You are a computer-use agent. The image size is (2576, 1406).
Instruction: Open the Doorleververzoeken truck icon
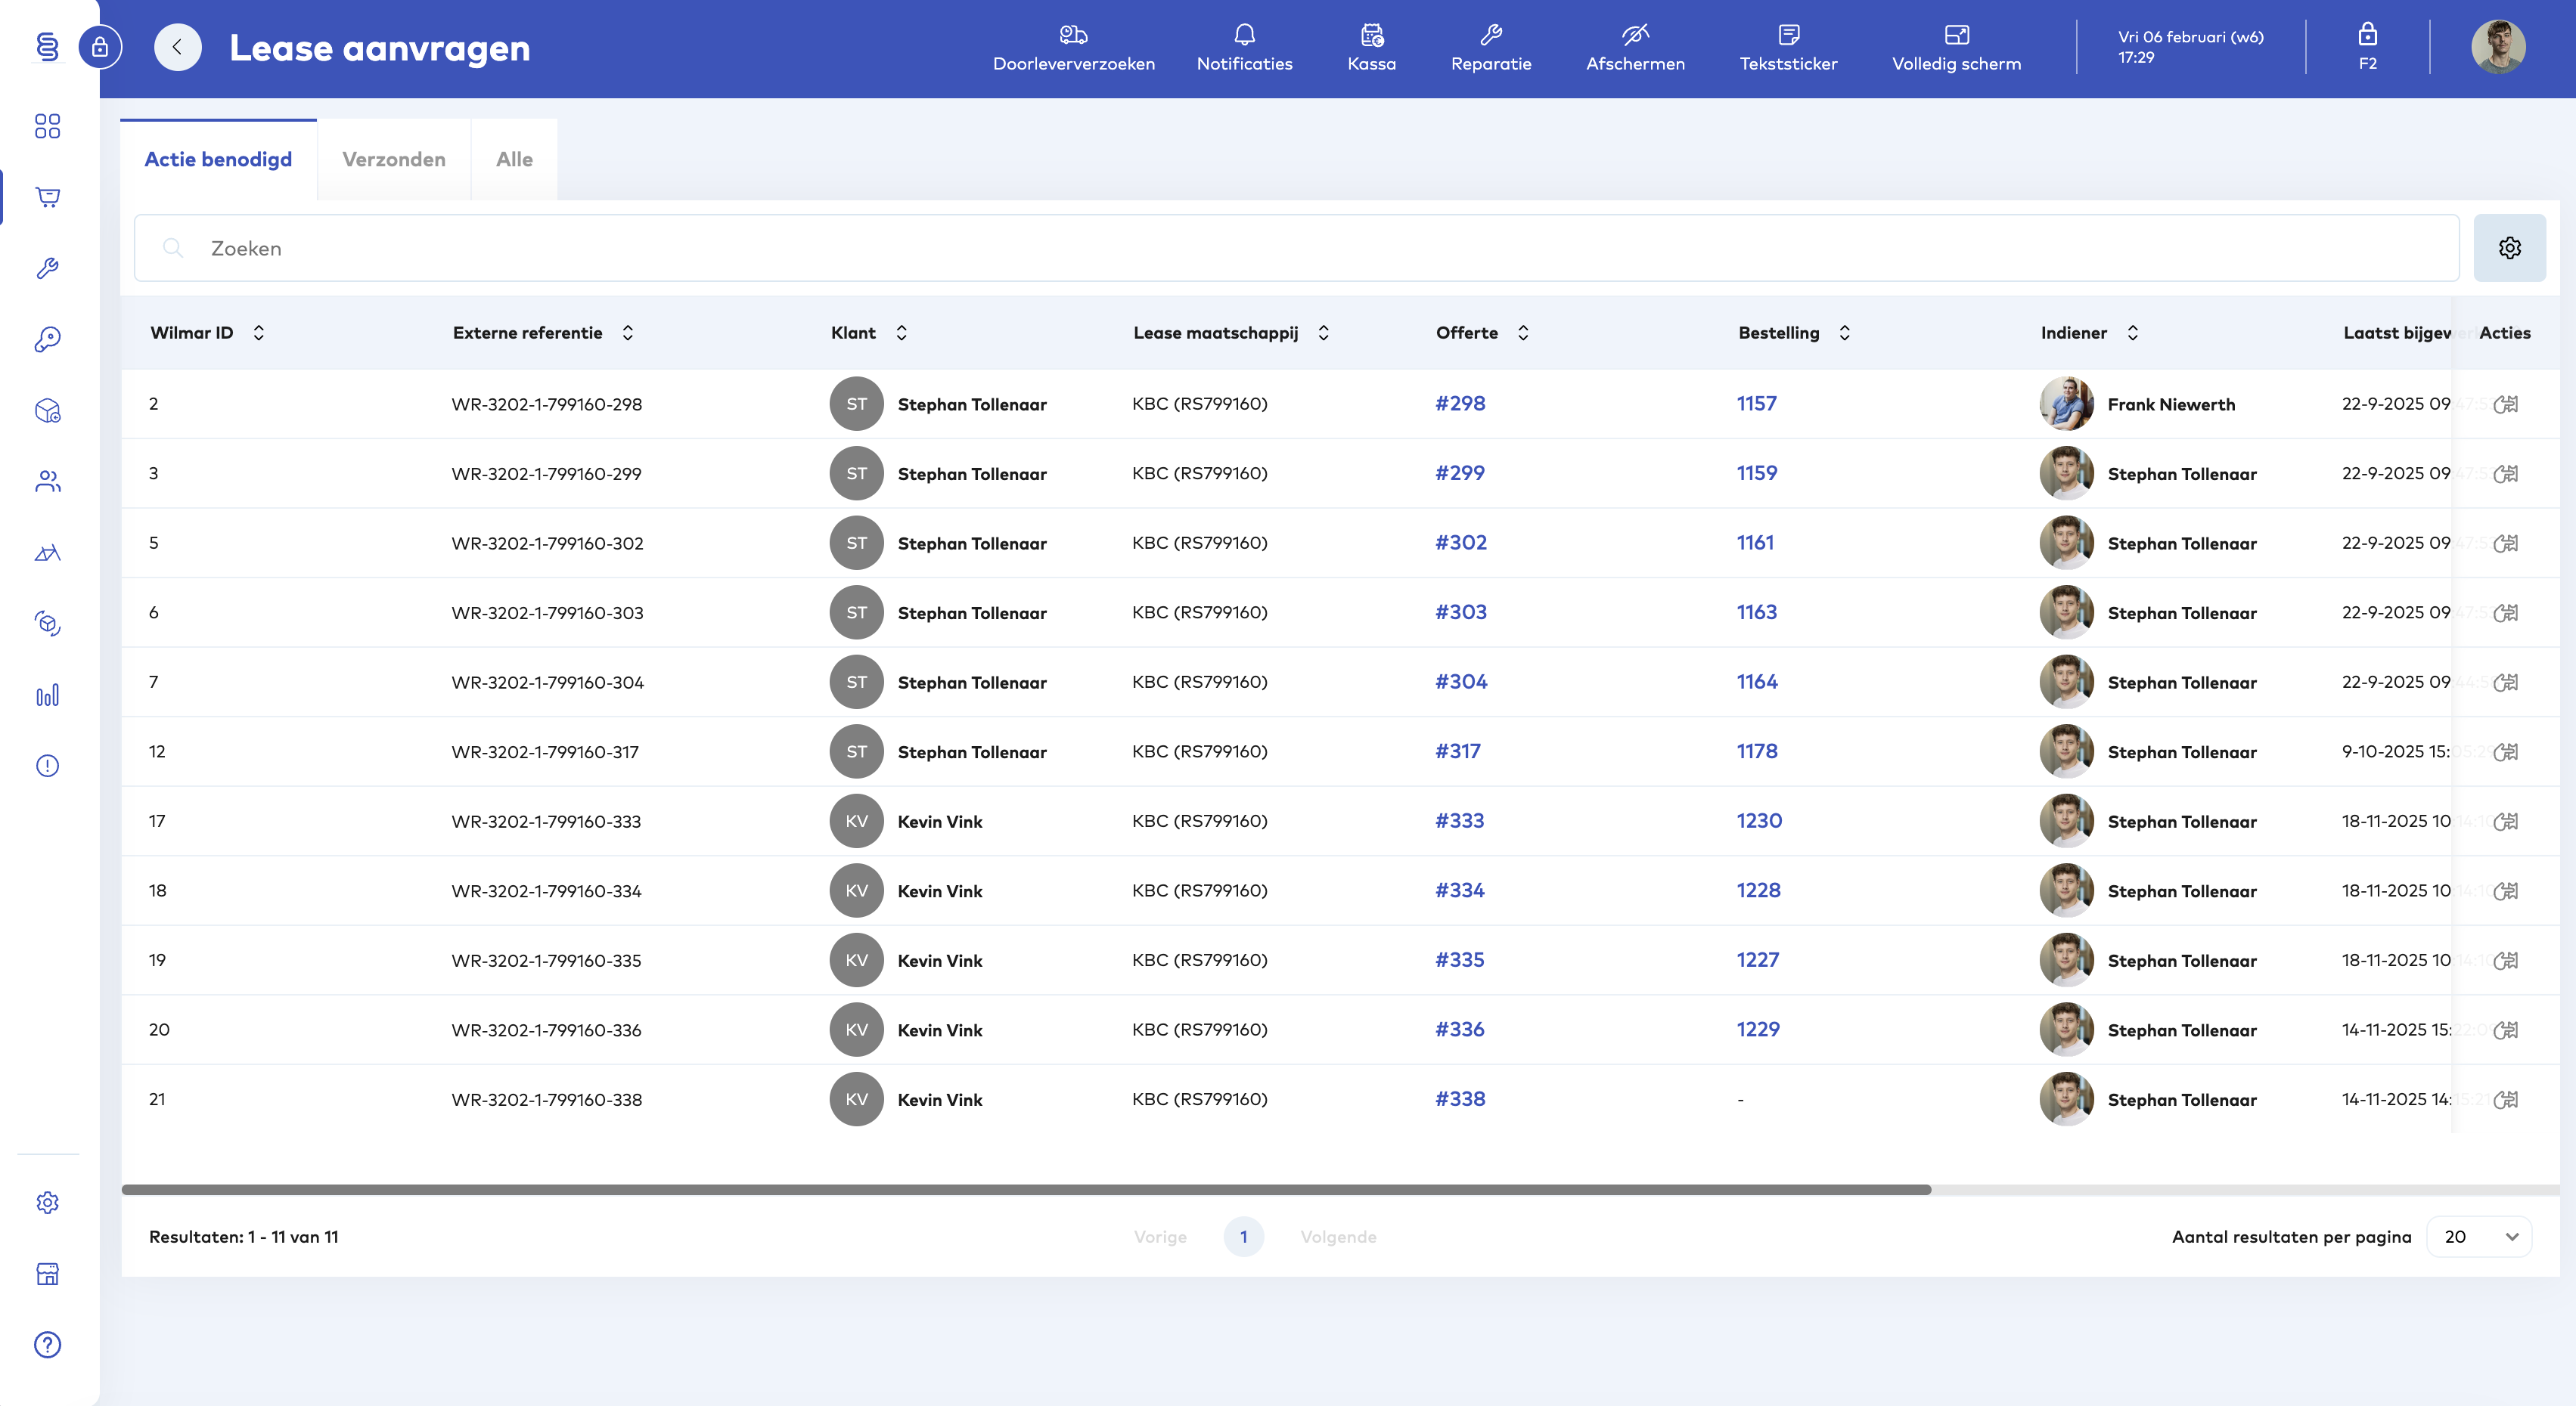(x=1073, y=36)
